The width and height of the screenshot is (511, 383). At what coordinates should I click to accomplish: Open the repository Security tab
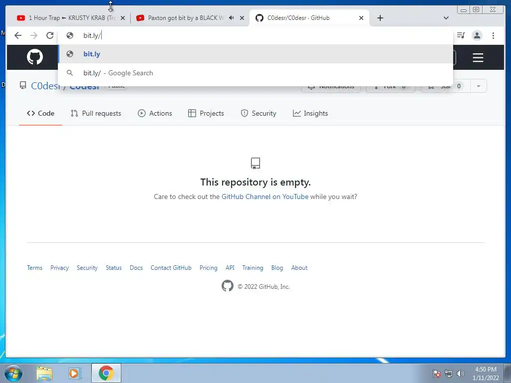(x=258, y=113)
